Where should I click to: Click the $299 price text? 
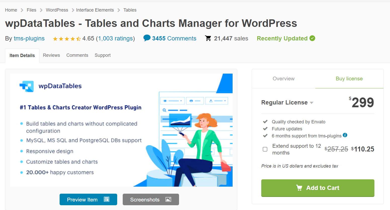click(x=362, y=102)
